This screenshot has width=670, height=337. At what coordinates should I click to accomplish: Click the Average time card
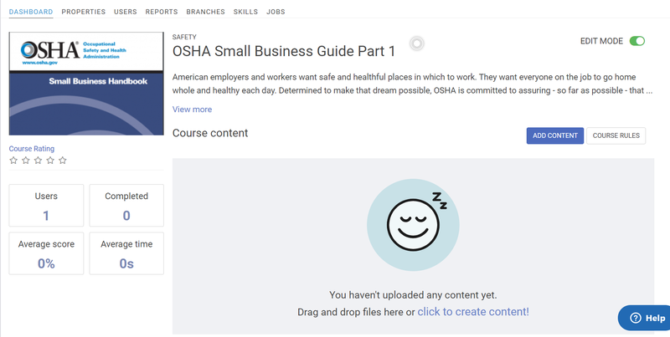(x=126, y=253)
